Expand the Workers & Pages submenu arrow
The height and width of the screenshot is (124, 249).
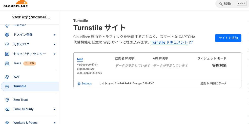click(x=54, y=122)
